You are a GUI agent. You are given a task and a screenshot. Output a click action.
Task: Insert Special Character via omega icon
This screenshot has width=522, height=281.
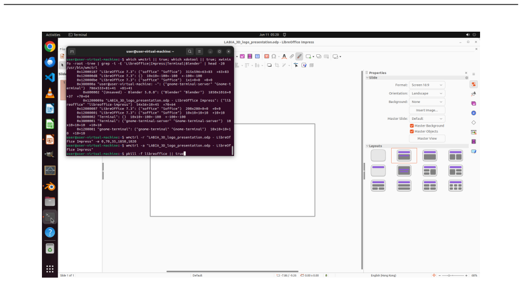[274, 57]
